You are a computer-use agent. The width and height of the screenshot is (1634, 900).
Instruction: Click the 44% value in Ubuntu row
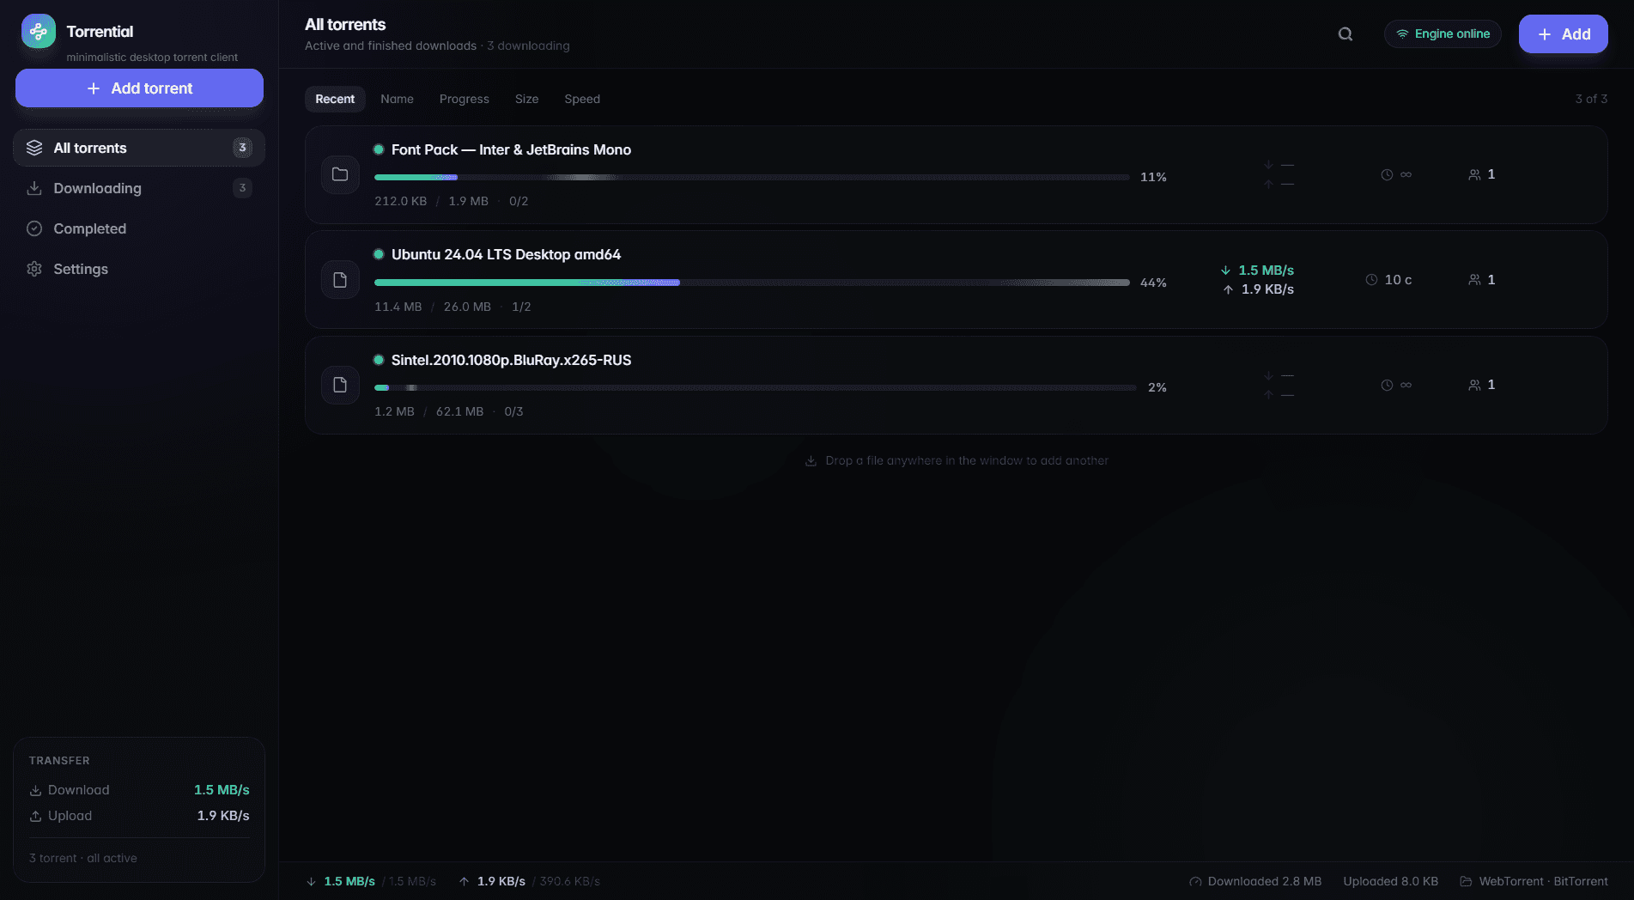1153,283
